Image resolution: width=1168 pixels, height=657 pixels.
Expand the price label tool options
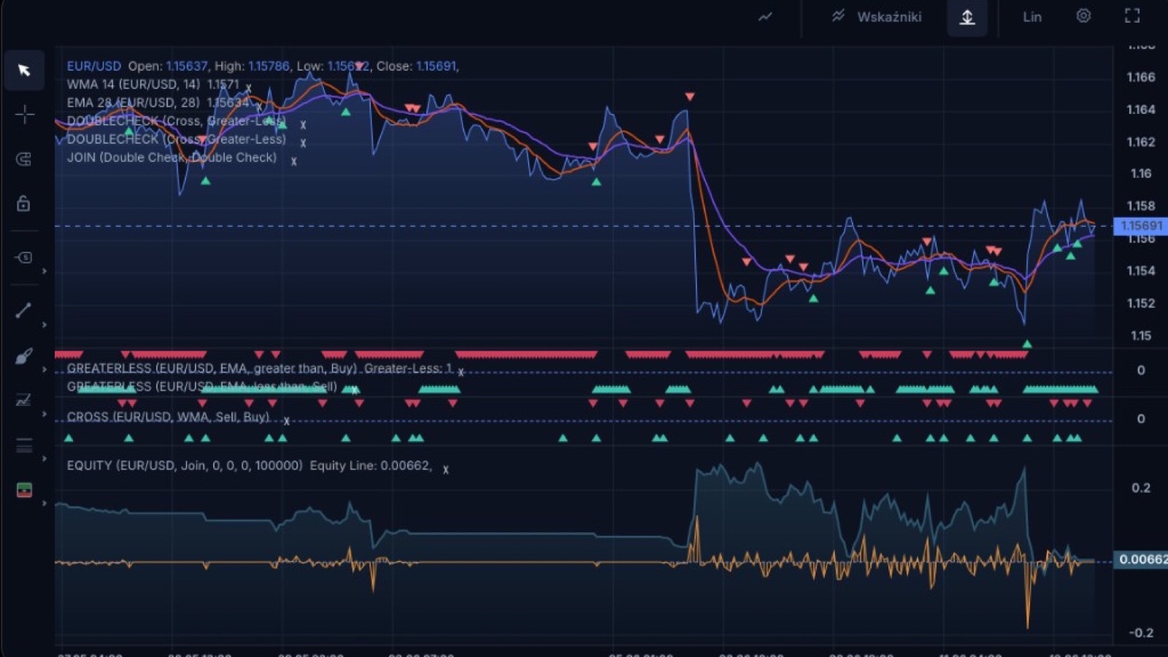(45, 271)
